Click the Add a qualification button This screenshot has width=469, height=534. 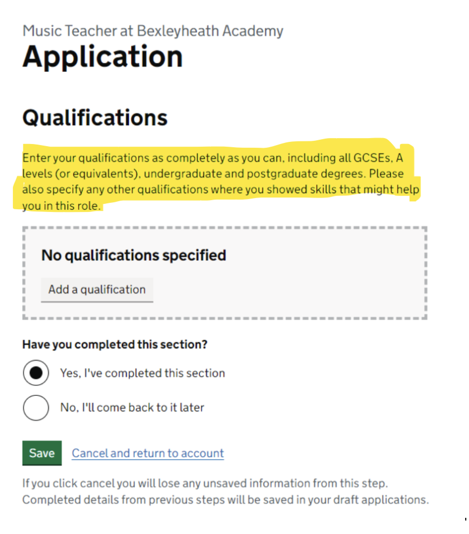(97, 290)
